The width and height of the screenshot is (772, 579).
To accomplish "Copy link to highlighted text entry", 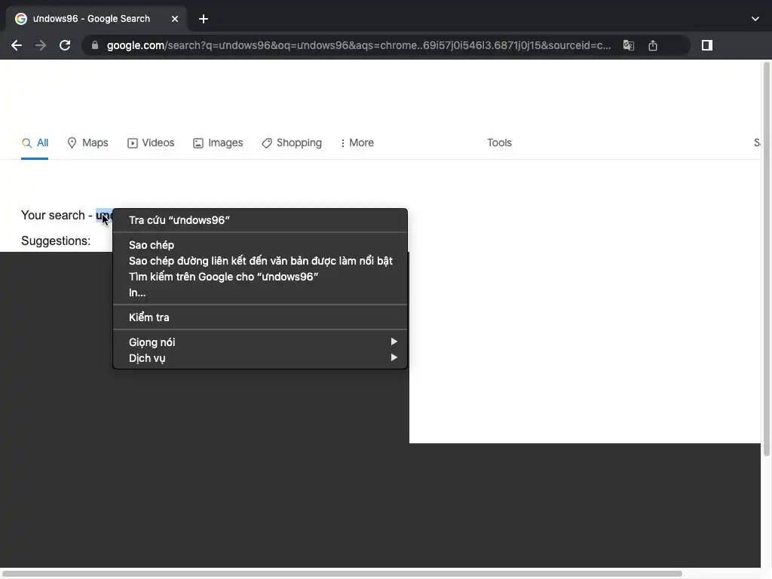I will (x=260, y=260).
